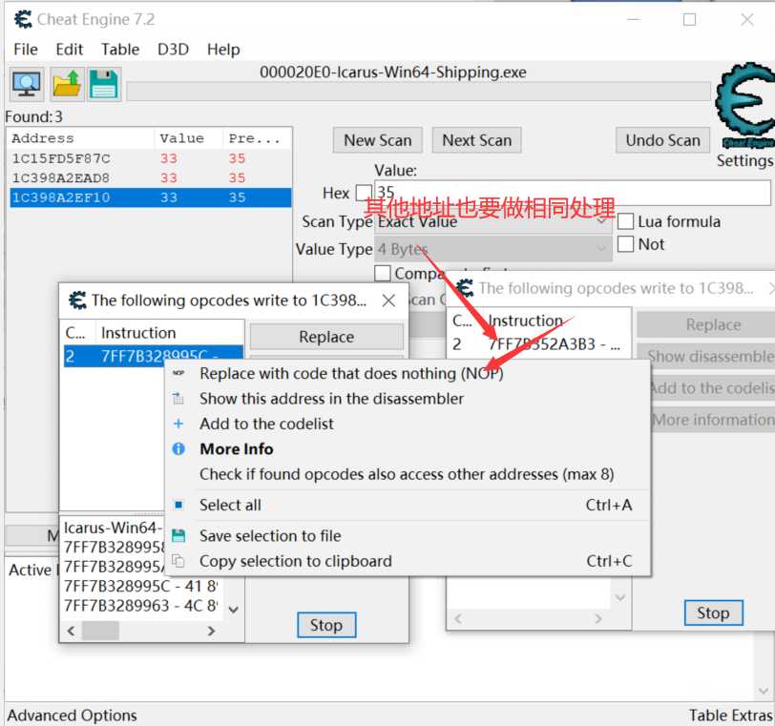Click the blue More Info icon
The width and height of the screenshot is (775, 726).
[x=178, y=448]
